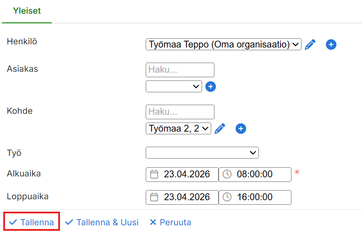Click the Asiakas Haku search field

tap(180, 70)
